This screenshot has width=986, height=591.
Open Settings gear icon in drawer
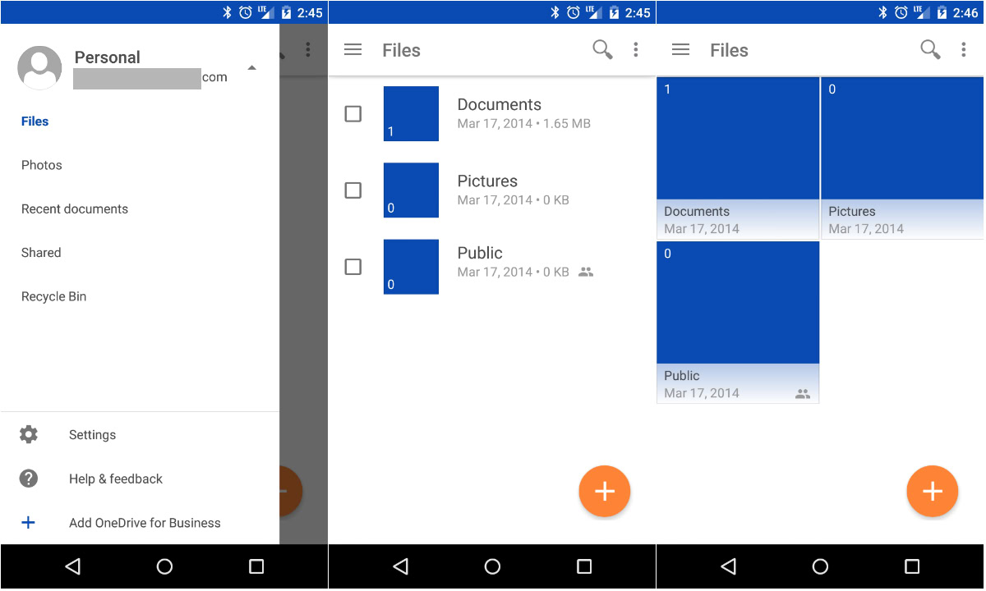coord(29,435)
